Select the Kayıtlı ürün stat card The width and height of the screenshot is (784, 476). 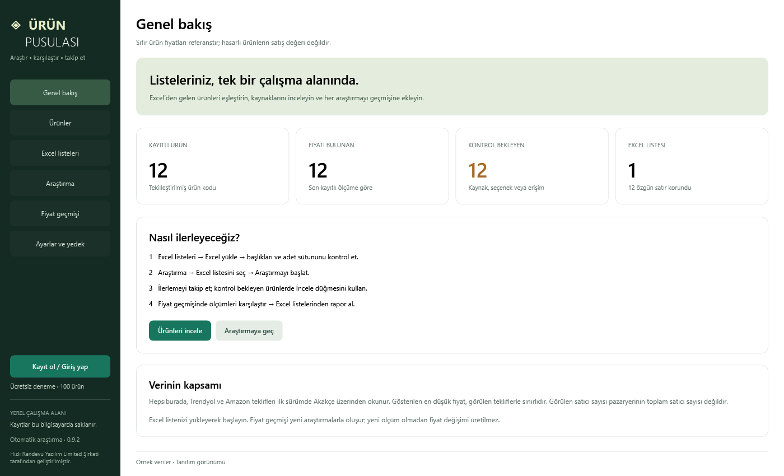(212, 166)
